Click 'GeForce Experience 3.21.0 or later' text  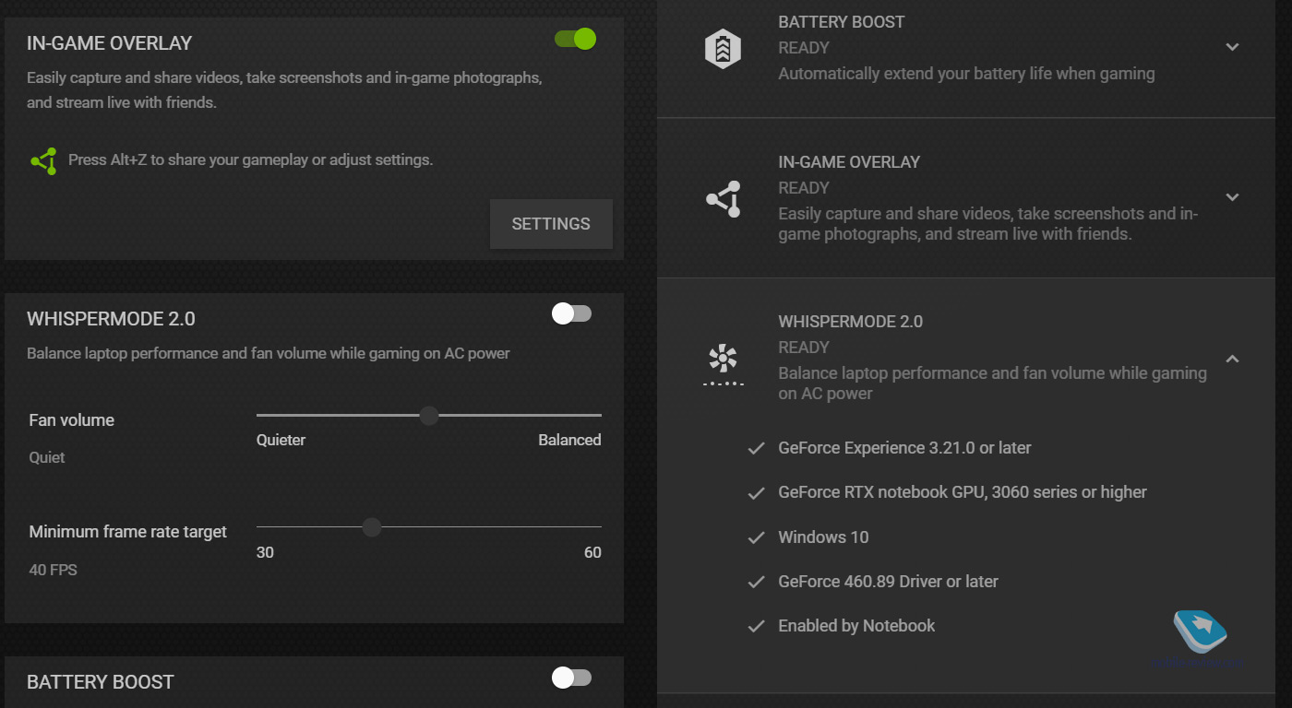[x=904, y=448]
